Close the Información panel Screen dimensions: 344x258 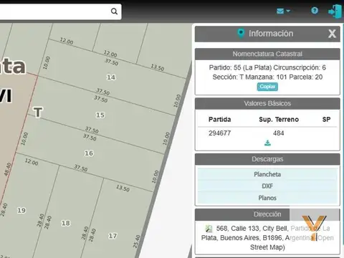point(332,34)
